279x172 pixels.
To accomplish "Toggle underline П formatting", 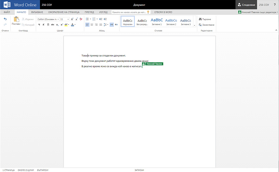I will click(48, 25).
